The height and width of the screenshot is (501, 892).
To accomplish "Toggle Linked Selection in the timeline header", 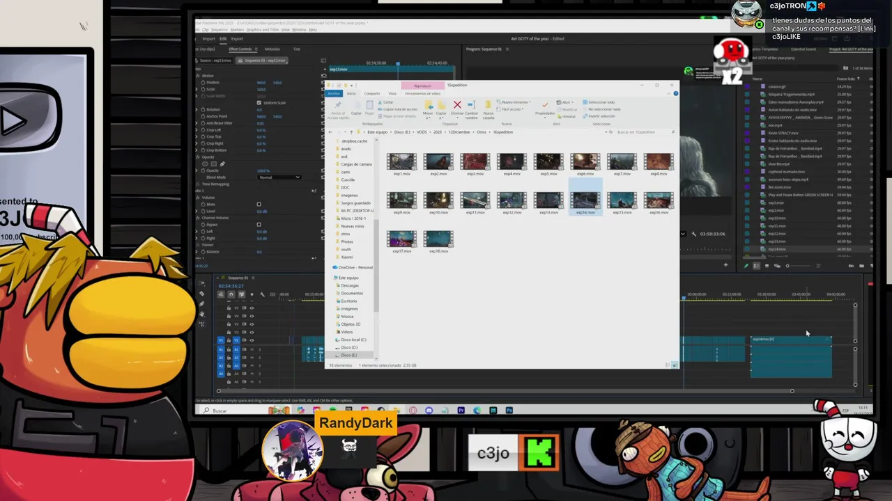I will pos(242,294).
